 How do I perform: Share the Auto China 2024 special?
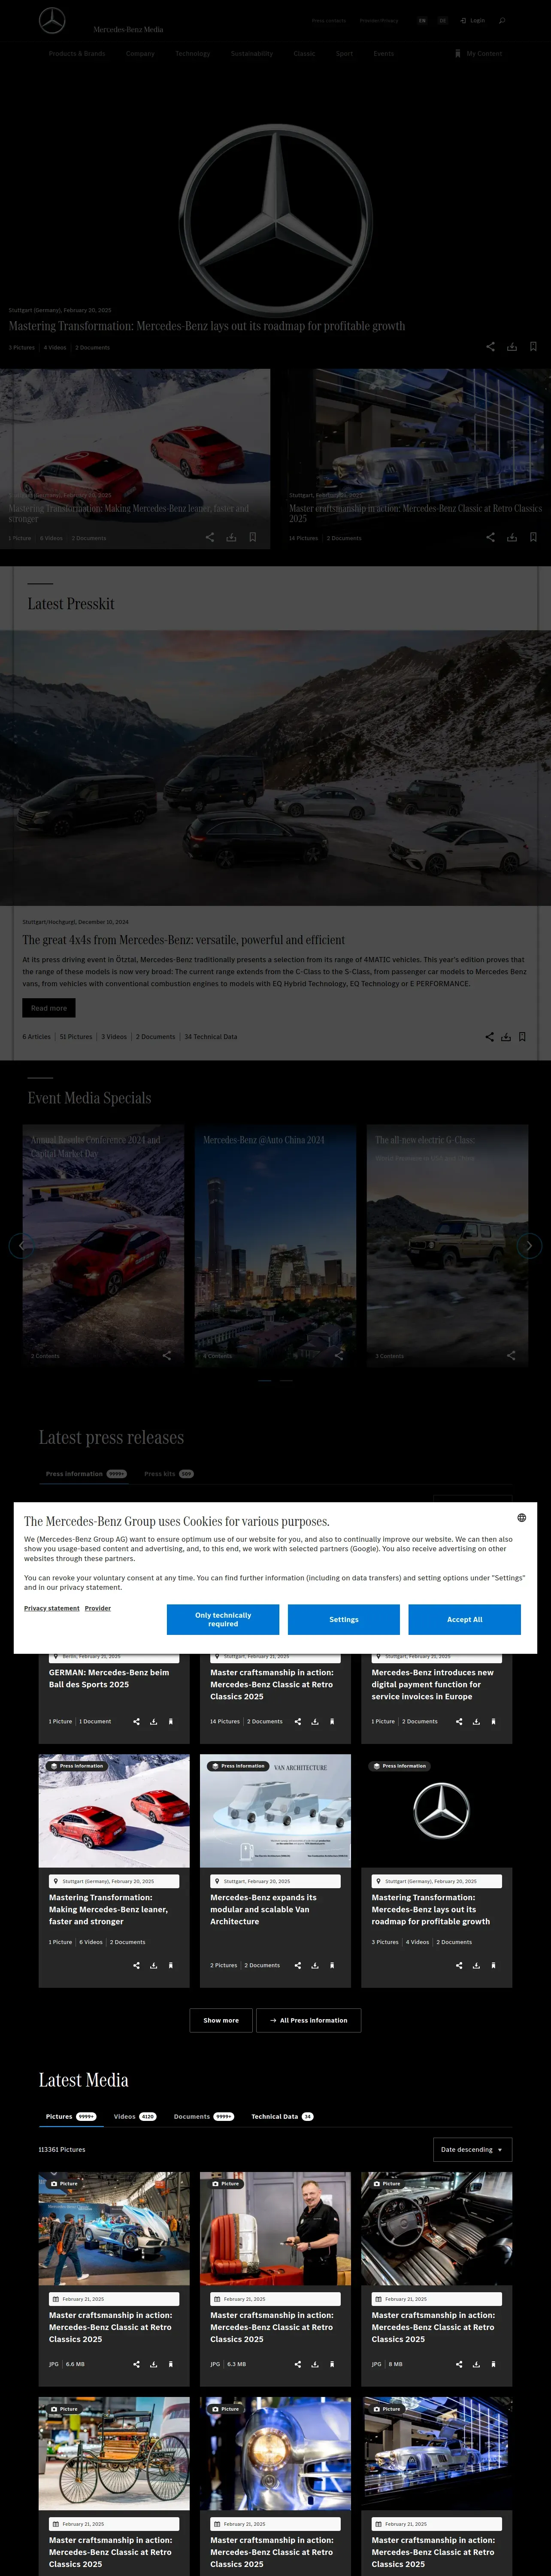(338, 1355)
